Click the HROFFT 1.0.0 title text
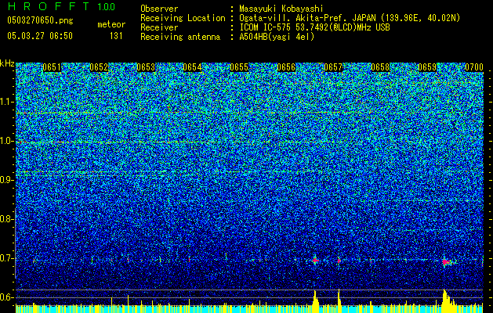The width and height of the screenshot is (493, 313). click(62, 6)
